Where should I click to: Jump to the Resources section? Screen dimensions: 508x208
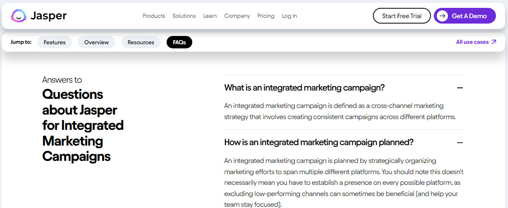(141, 42)
